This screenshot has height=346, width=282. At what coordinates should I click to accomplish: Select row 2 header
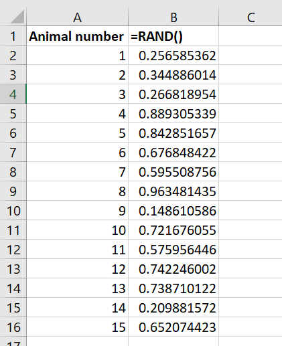click(13, 55)
